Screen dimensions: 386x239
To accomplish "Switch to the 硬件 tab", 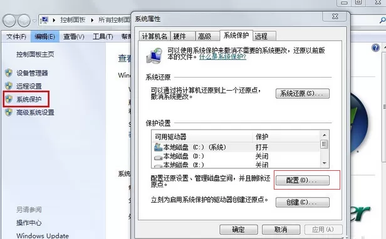I will pos(182,36).
